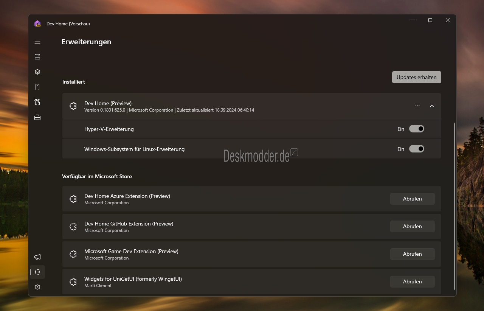Open Machine configuration layers icon
Viewport: 484px width, 311px height.
click(x=37, y=72)
